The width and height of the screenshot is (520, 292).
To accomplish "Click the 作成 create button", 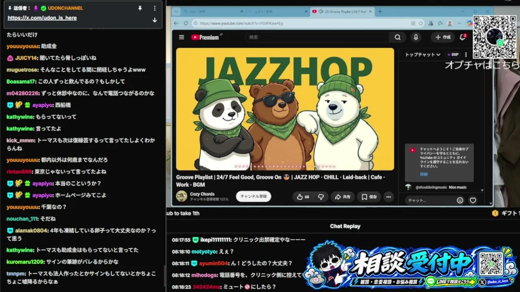I will pos(442,37).
